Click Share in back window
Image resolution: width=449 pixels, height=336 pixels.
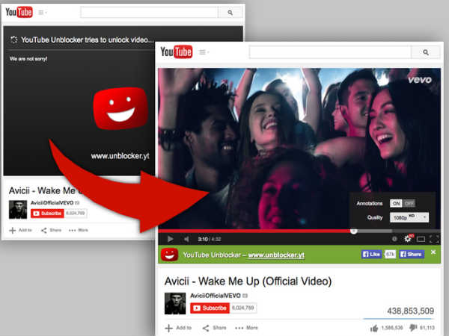pos(51,230)
